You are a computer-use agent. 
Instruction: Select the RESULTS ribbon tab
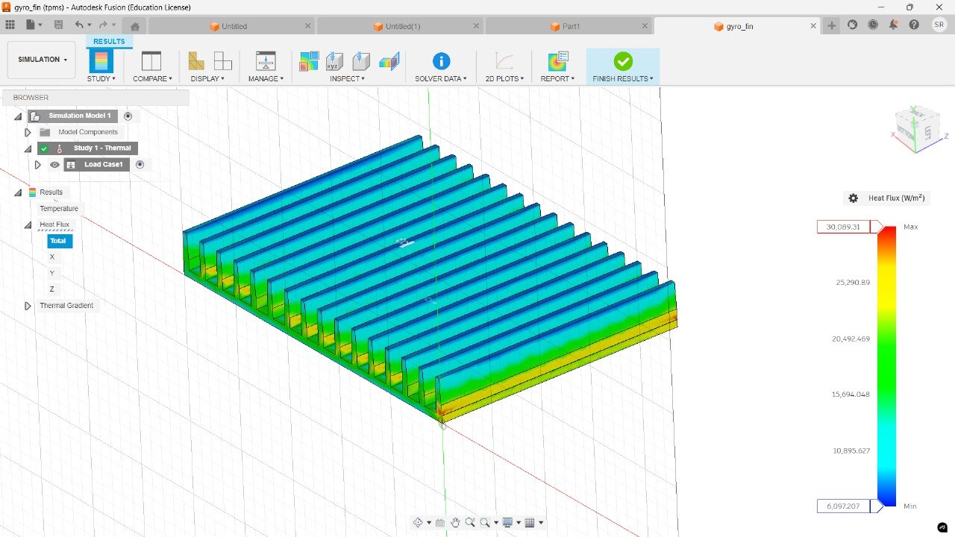tap(109, 42)
